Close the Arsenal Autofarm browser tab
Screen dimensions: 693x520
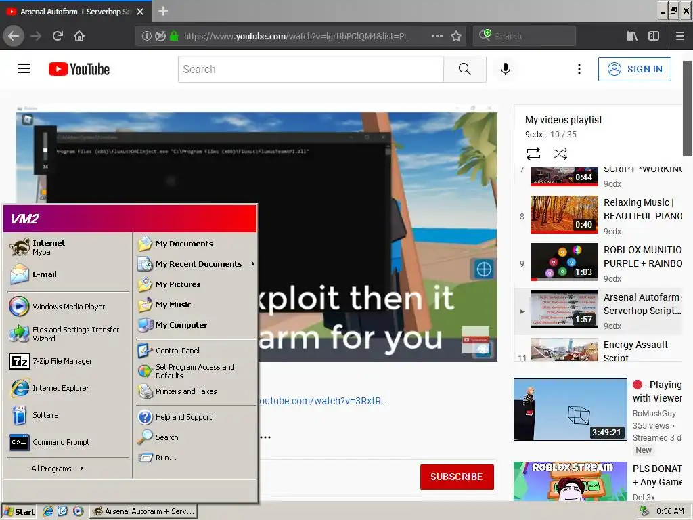[140, 12]
